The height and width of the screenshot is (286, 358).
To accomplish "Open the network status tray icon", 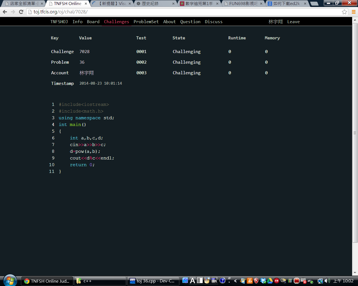I will (320, 281).
